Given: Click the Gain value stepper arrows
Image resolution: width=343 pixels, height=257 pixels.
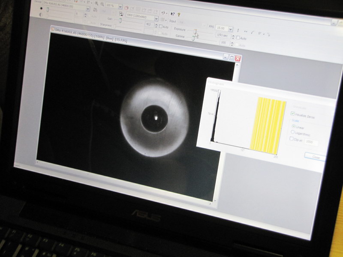Looking at the screenshot, I should pyautogui.click(x=156, y=26).
